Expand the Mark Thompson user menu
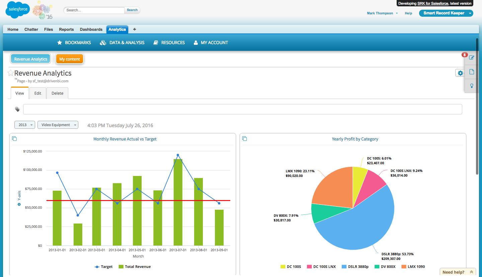This screenshot has height=277, width=482. click(x=382, y=13)
